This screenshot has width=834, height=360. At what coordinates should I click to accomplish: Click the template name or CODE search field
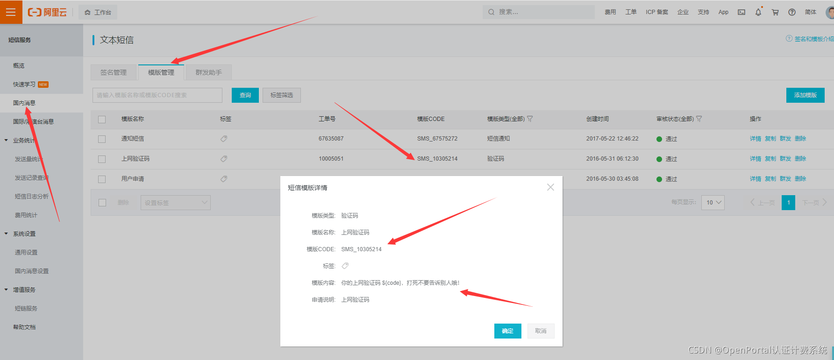(x=157, y=95)
